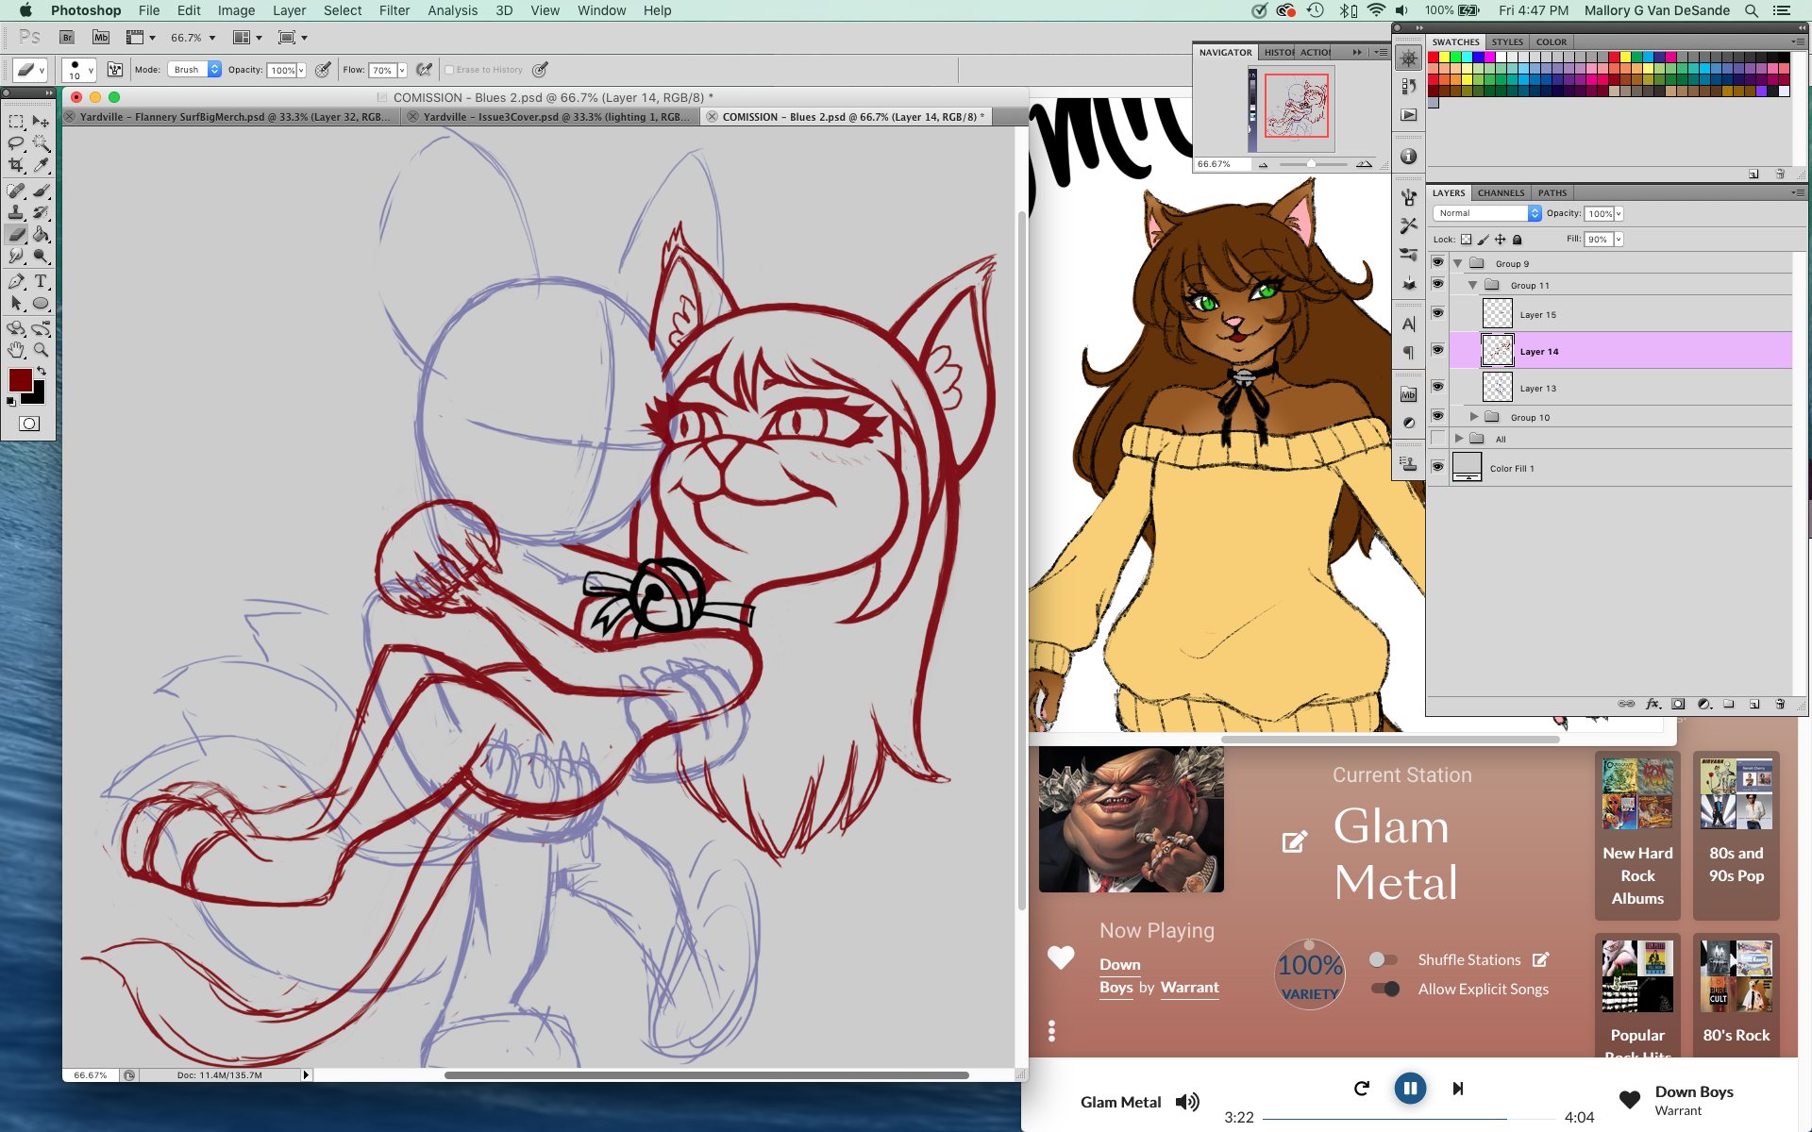This screenshot has width=1812, height=1132.
Task: Toggle the Allow Explicit Songs switch
Action: [1384, 989]
